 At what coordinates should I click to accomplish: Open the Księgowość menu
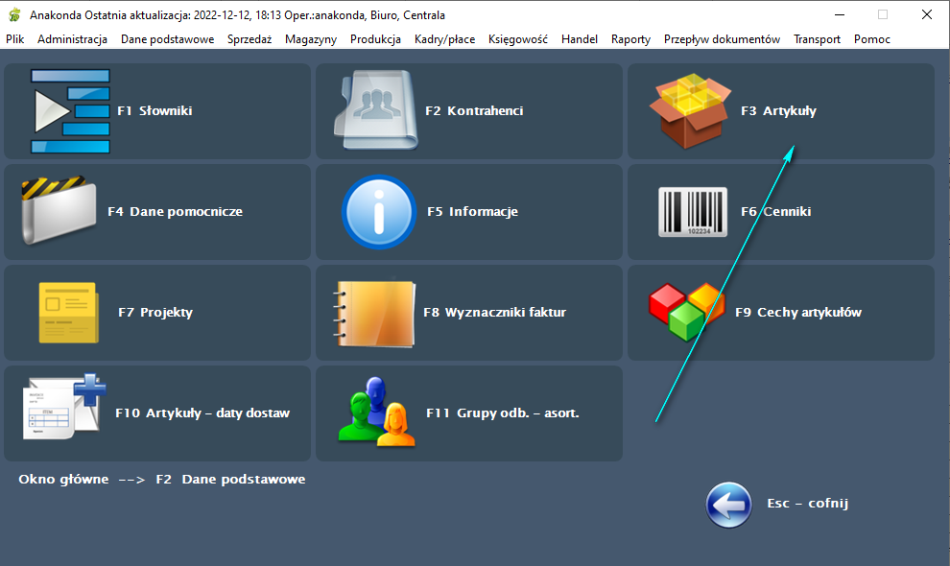pyautogui.click(x=518, y=39)
